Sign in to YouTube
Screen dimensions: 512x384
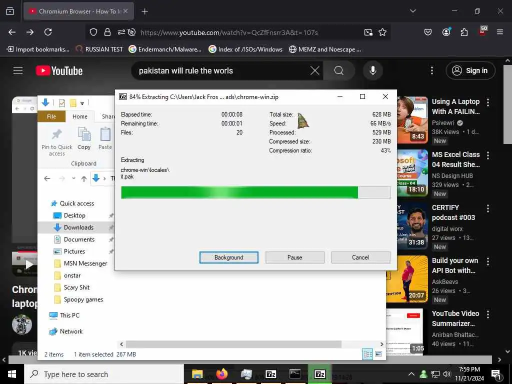470,70
